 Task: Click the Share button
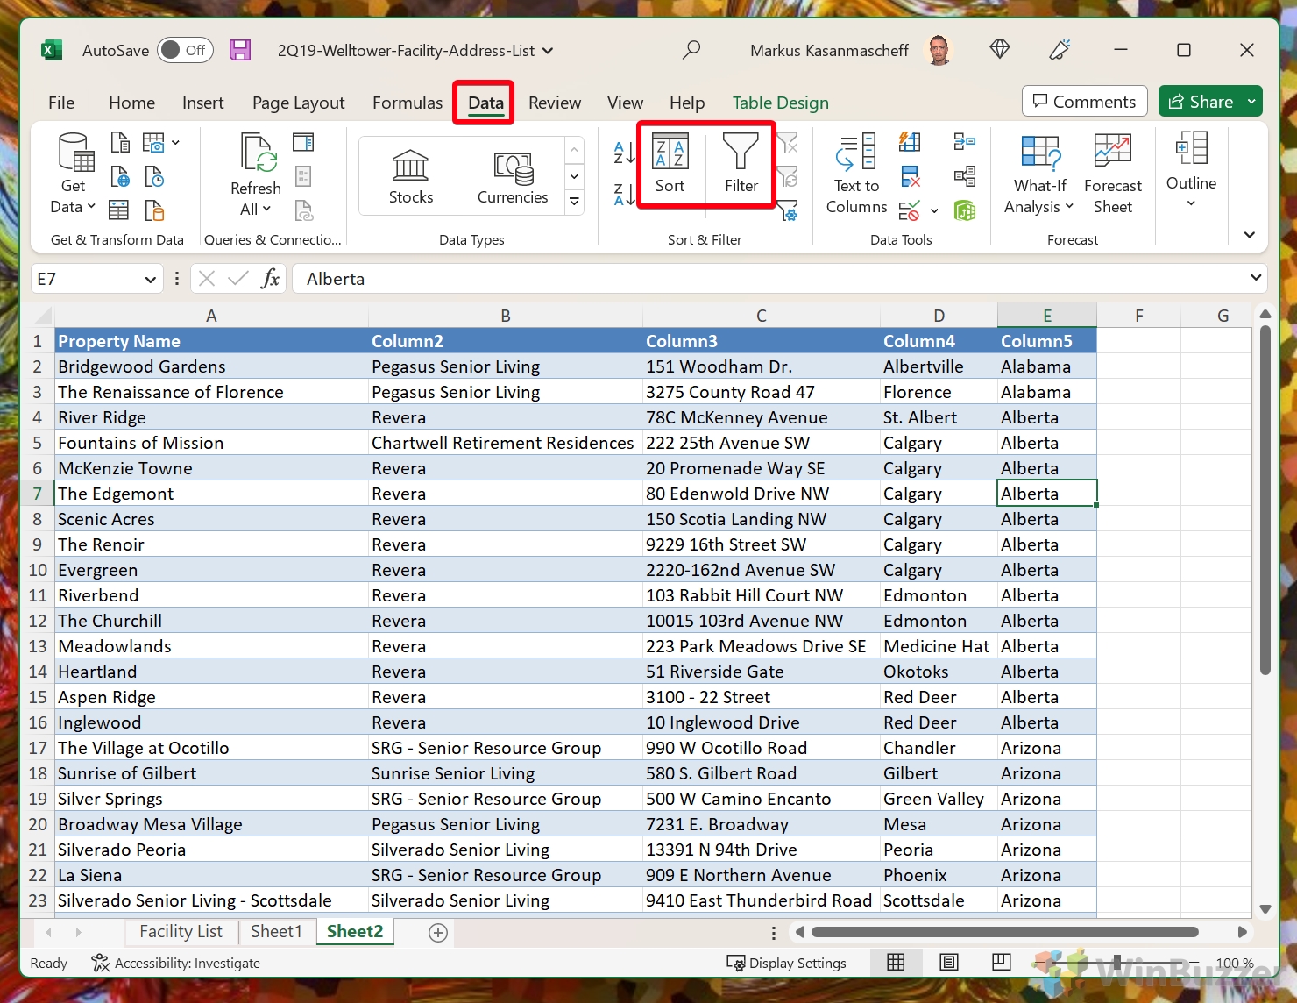coord(1201,102)
